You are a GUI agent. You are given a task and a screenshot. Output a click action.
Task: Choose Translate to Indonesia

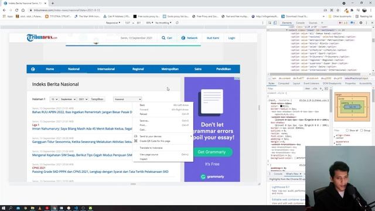point(163,148)
